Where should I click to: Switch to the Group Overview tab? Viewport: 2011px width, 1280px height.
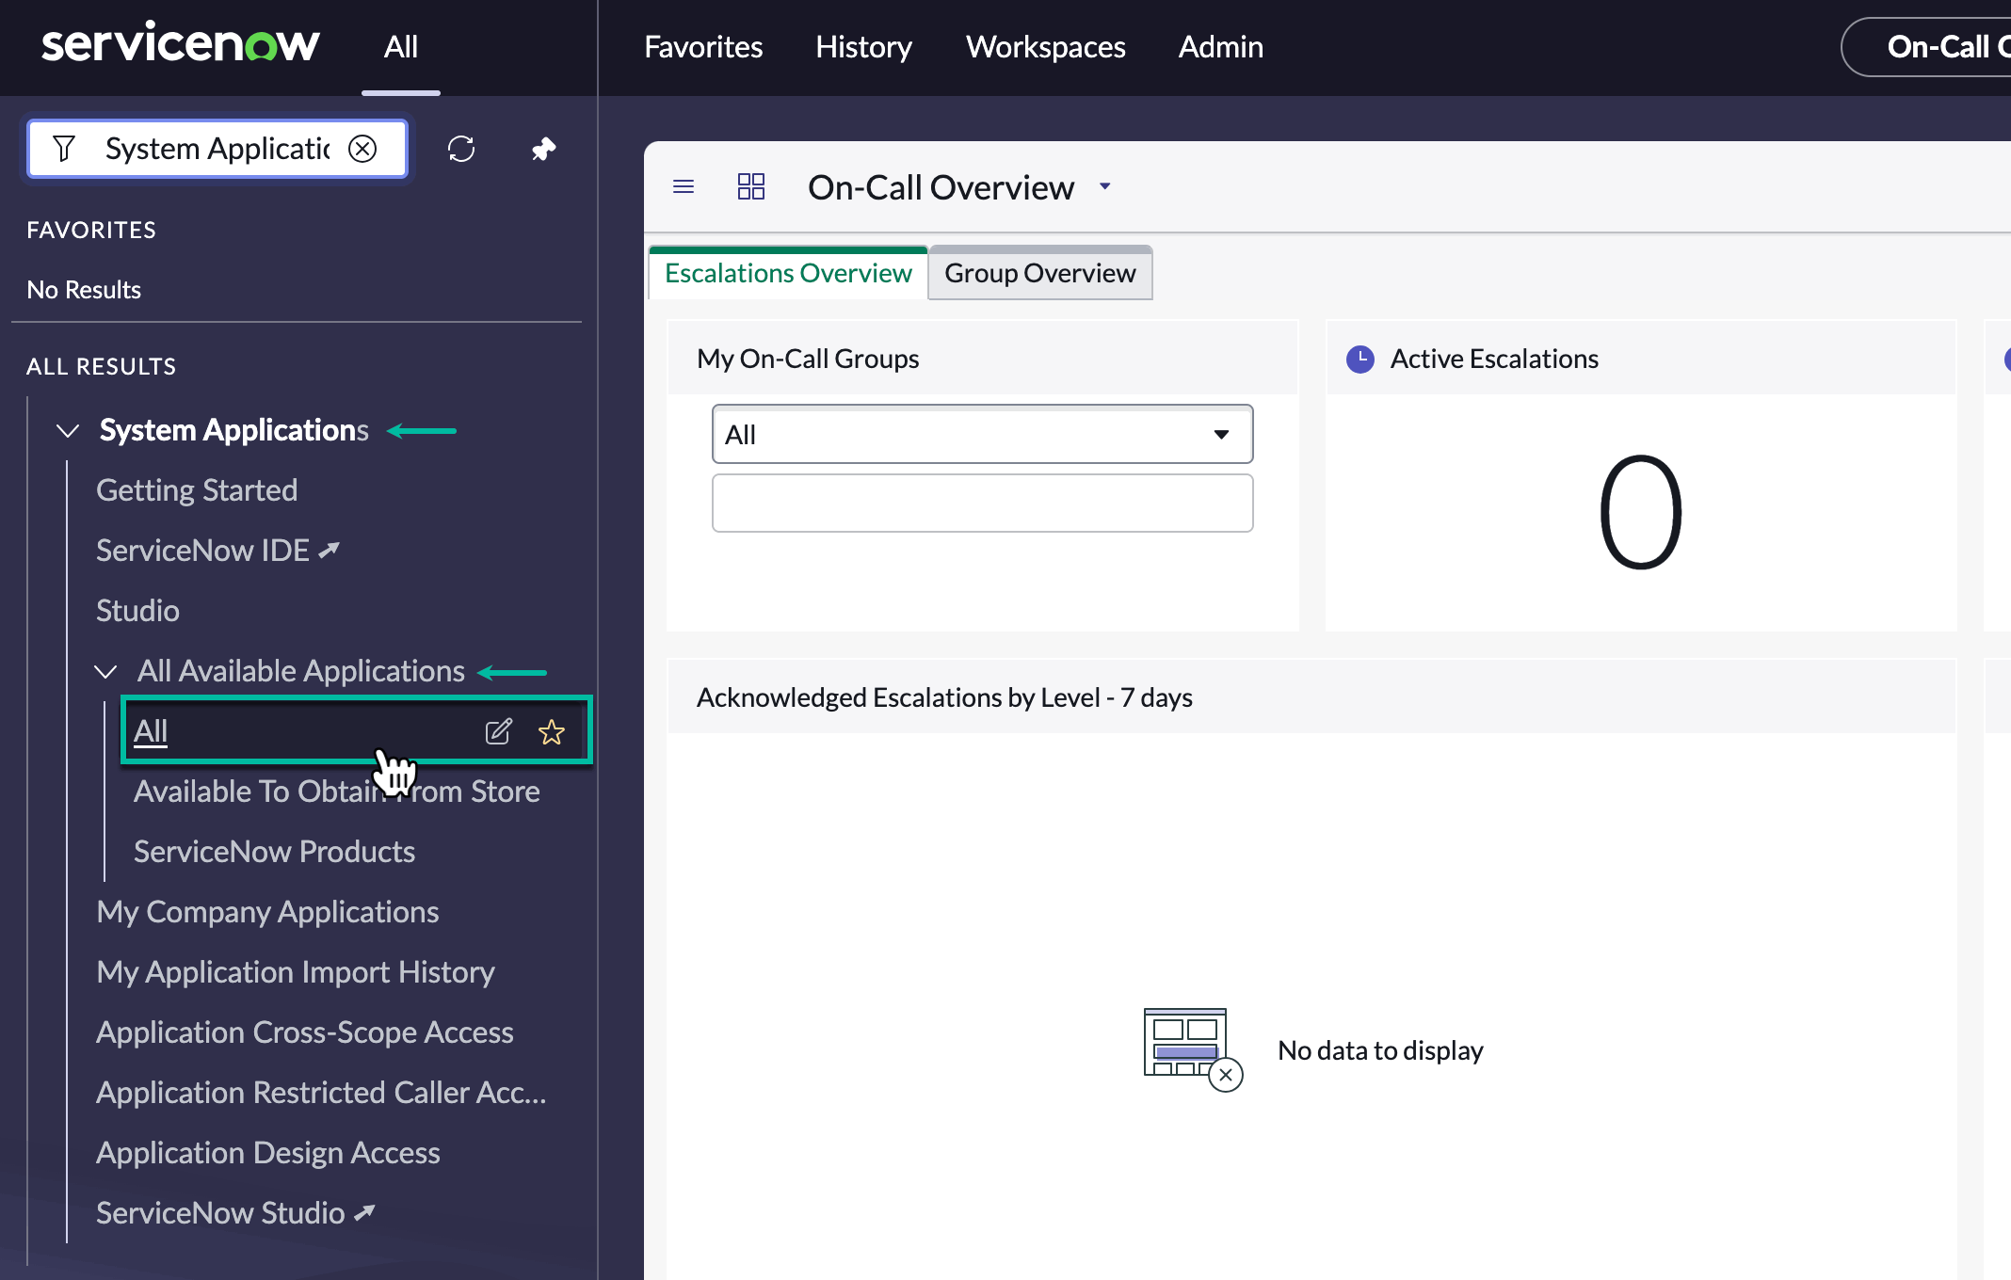(1039, 273)
